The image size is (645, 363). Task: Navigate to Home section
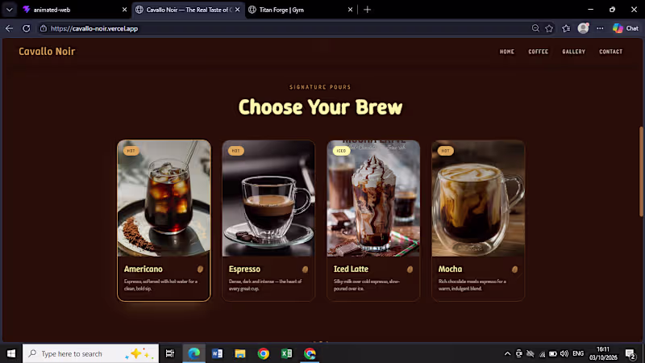(x=507, y=52)
